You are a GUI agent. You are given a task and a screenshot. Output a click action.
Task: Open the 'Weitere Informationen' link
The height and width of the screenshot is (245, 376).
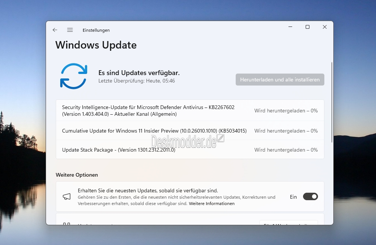(x=212, y=204)
